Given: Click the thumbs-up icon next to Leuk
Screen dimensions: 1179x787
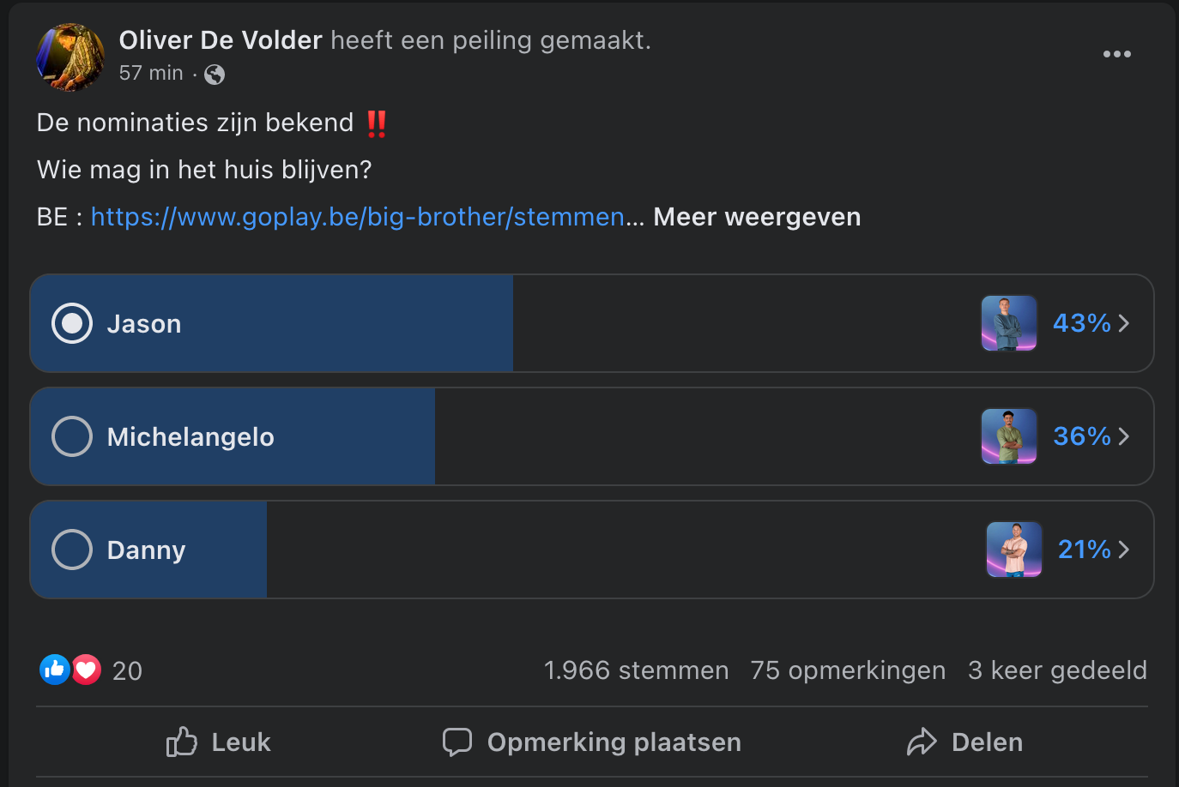Looking at the screenshot, I should click(182, 742).
